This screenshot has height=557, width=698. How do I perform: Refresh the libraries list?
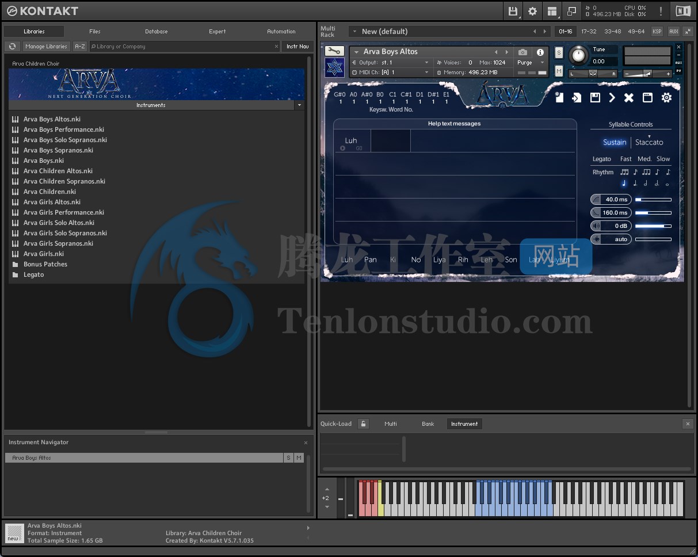[x=12, y=46]
